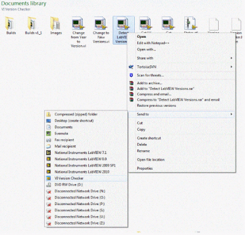Select the Images folder icon

click(55, 23)
